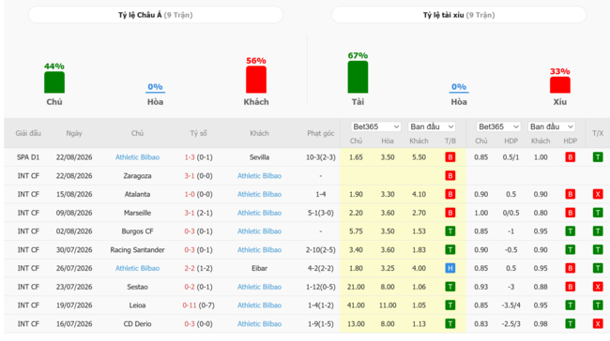610x341 pixels.
Task: Open Athletic Bilbao link in CD Derio row
Action: click(259, 324)
